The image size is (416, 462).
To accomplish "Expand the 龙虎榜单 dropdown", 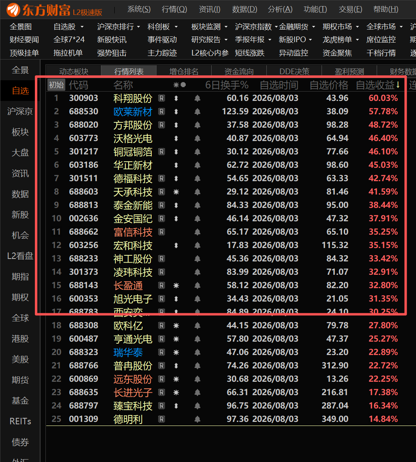I will 357,39.
